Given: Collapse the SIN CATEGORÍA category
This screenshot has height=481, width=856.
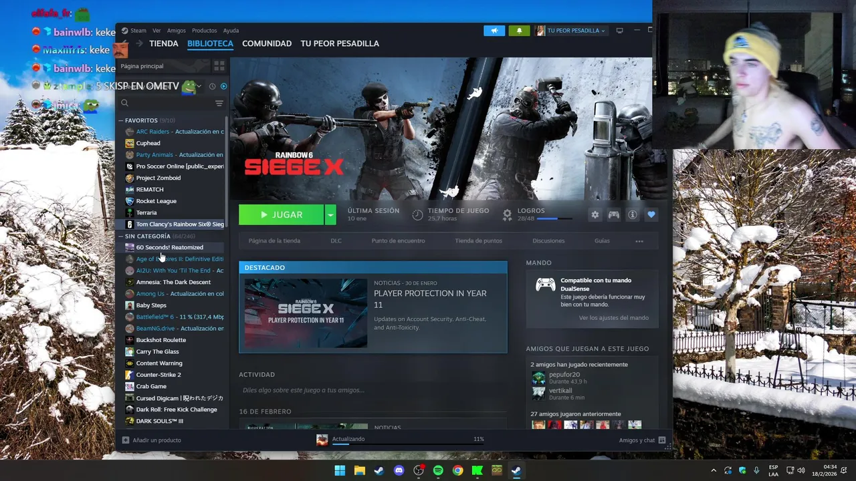Looking at the screenshot, I should click(x=121, y=236).
